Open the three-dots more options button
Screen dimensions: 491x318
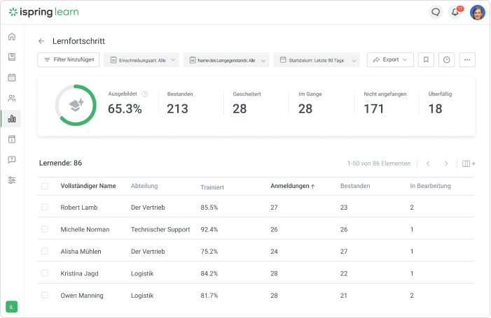[467, 59]
